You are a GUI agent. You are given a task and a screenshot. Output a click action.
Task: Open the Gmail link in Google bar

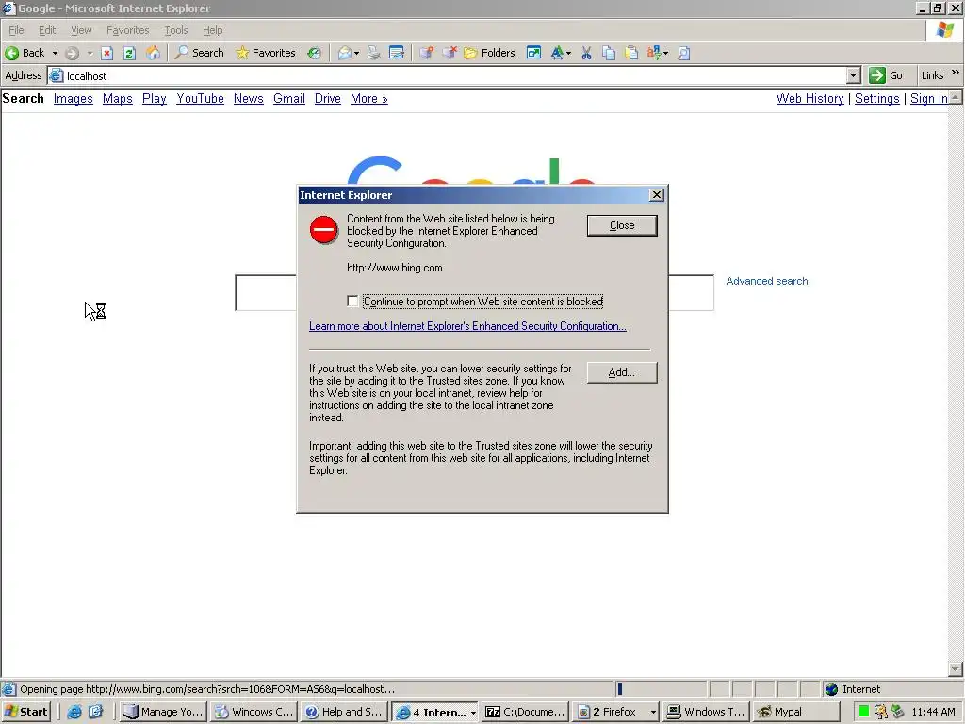(289, 98)
